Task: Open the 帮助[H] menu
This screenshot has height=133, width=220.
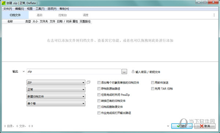Action: pyautogui.click(x=64, y=9)
